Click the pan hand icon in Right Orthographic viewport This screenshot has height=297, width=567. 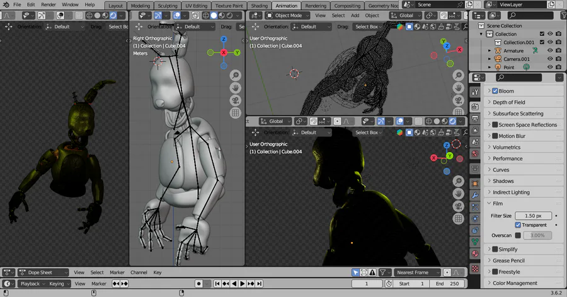pos(236,88)
